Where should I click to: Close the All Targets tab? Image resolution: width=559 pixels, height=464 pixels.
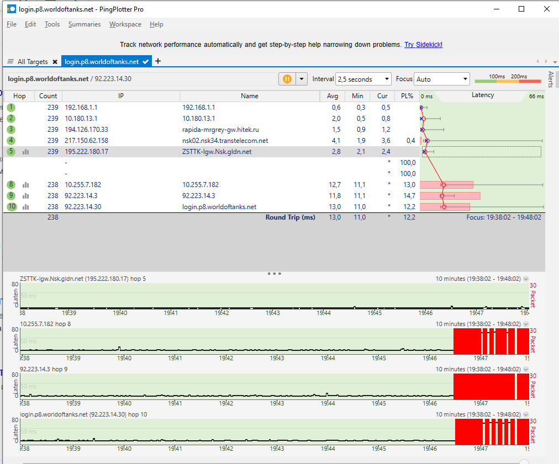point(54,62)
